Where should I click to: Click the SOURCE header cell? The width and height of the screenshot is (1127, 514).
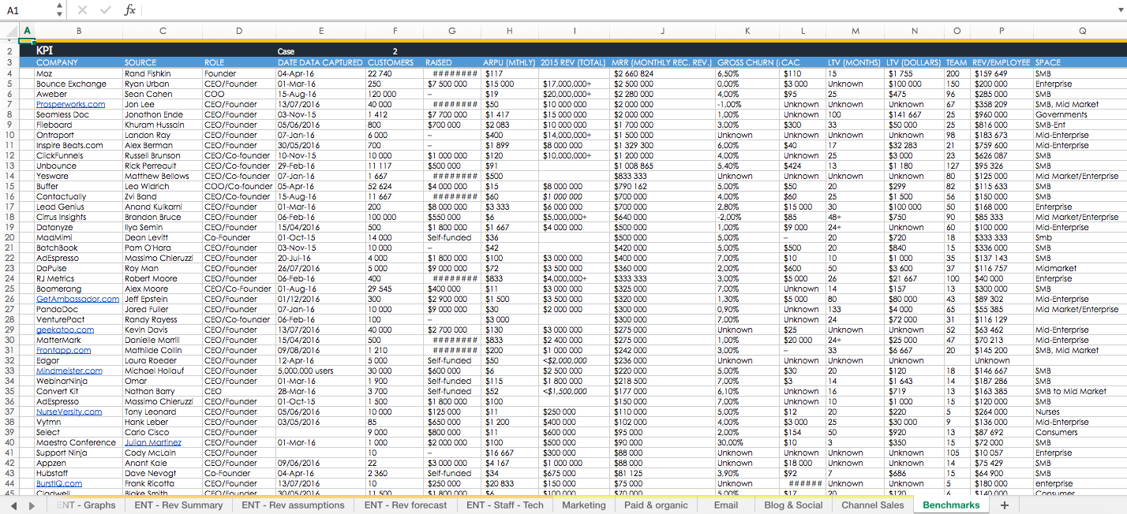163,62
